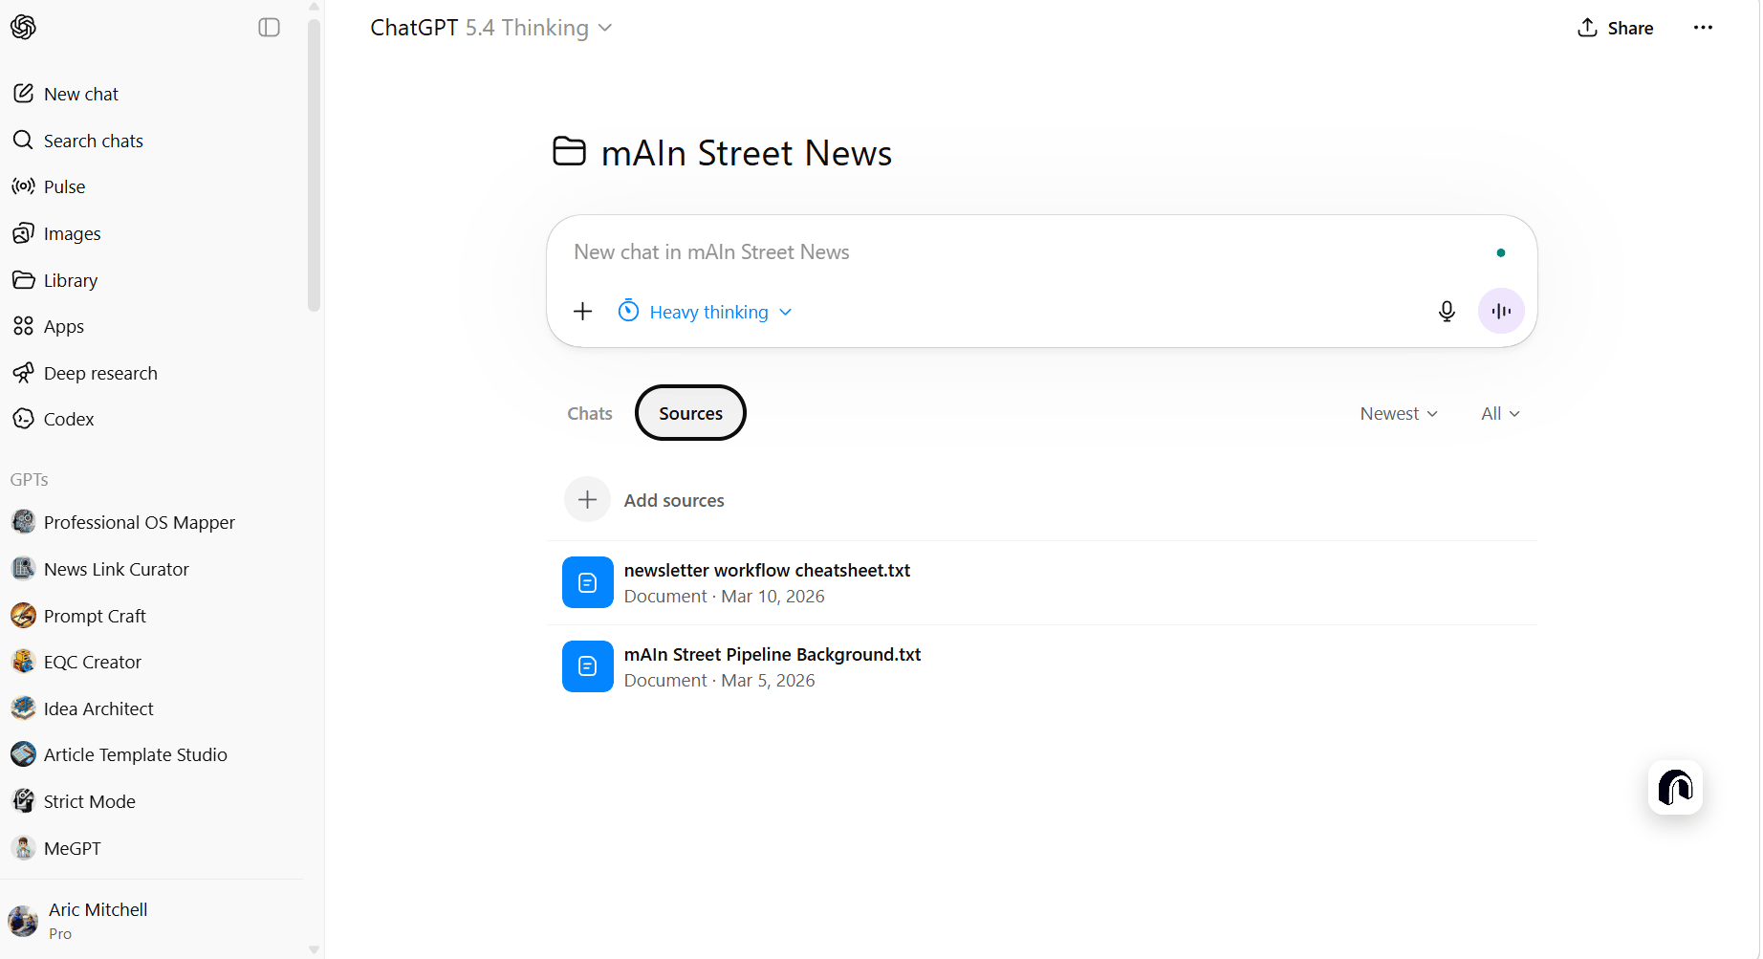Screen dimensions: 1763x959
Task: Expand the ChatGPT 5.4 Thinking model selector
Action: 490,28
